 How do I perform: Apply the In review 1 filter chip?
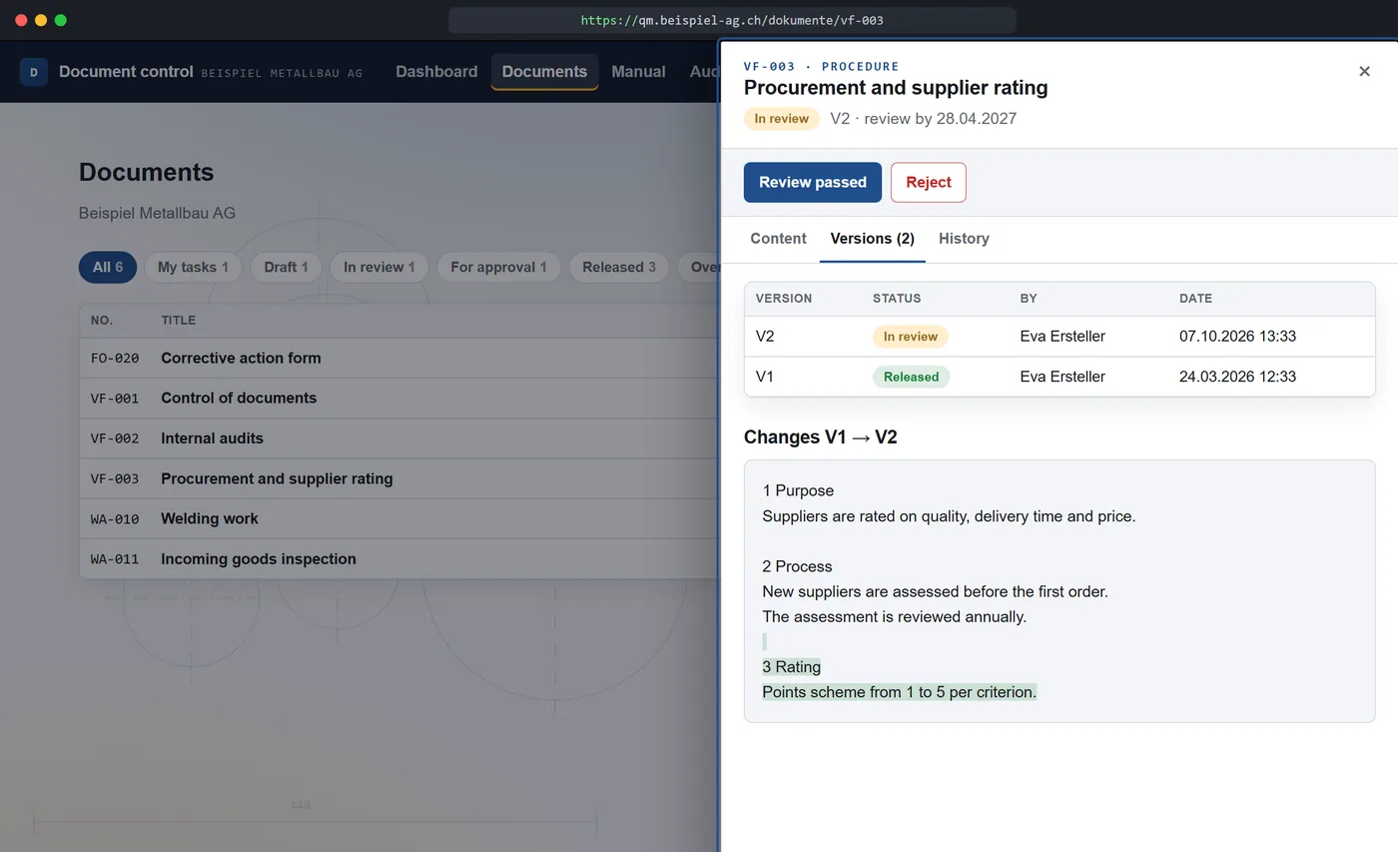click(x=379, y=267)
